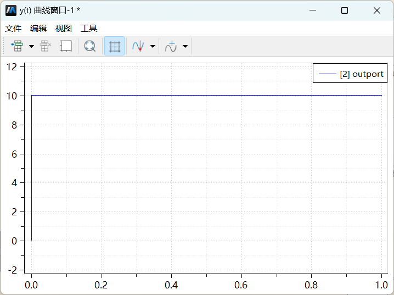This screenshot has width=394, height=295.
Task: Expand the curve cursor dropdown arrow
Action: coord(153,46)
